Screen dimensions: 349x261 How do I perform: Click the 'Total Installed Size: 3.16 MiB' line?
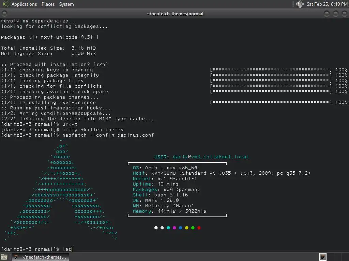(48, 48)
